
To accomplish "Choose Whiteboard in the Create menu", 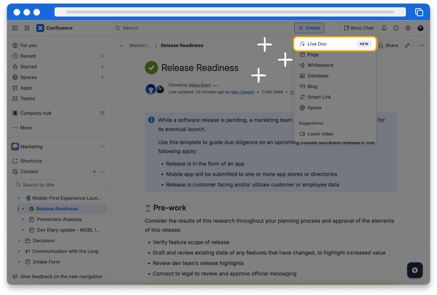I will click(x=320, y=65).
